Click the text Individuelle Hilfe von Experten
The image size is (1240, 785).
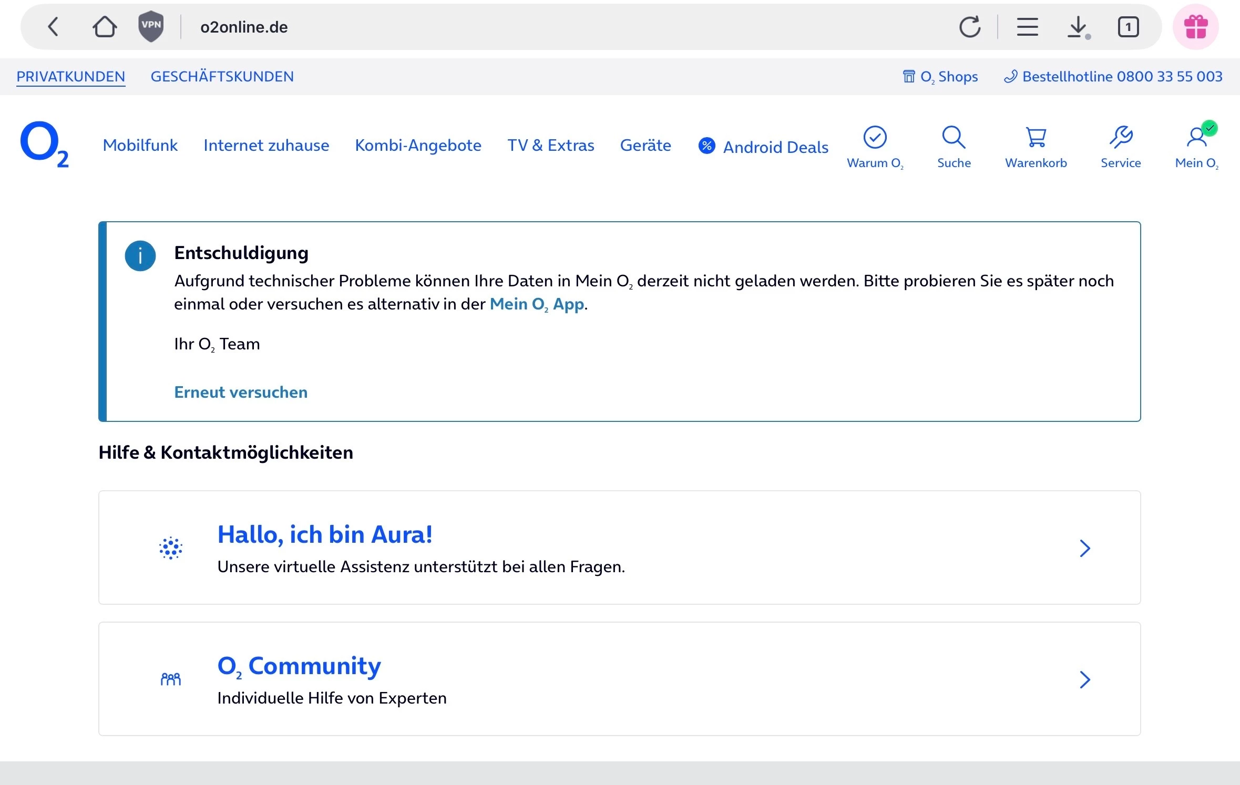332,698
